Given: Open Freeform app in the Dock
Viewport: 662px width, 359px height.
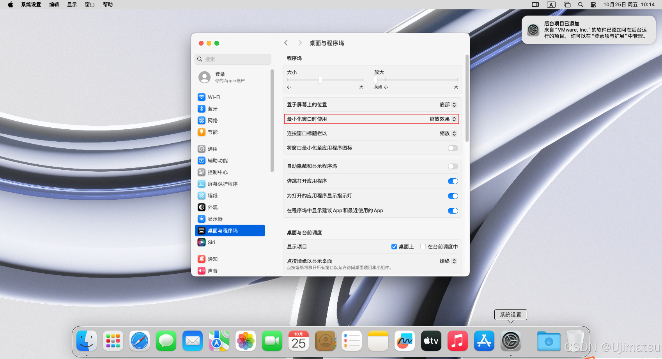Looking at the screenshot, I should 405,341.
